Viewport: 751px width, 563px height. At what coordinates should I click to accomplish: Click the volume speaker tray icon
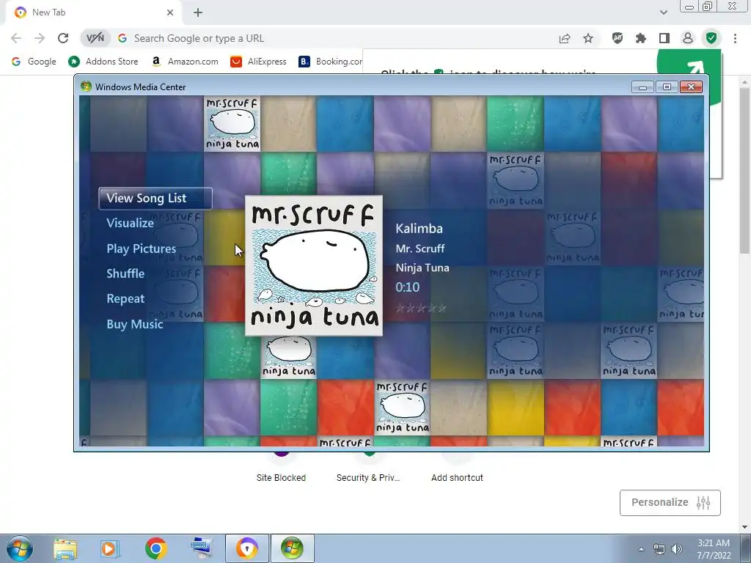tap(677, 549)
